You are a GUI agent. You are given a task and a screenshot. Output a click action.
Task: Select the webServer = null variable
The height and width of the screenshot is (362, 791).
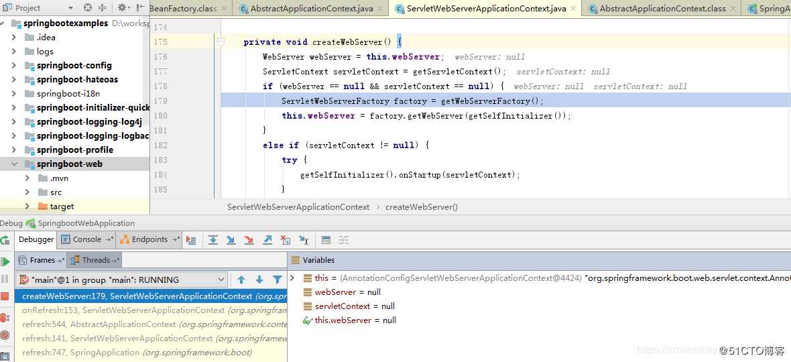tap(348, 292)
